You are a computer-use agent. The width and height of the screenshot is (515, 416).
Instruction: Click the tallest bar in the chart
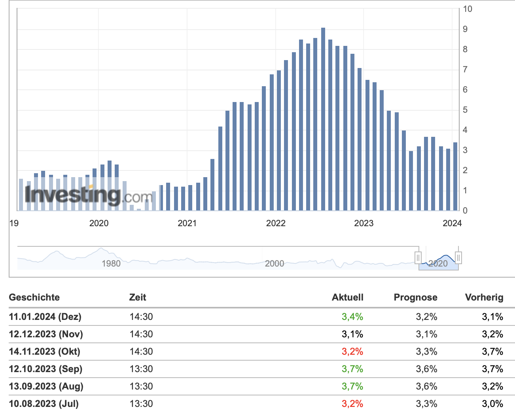(323, 119)
